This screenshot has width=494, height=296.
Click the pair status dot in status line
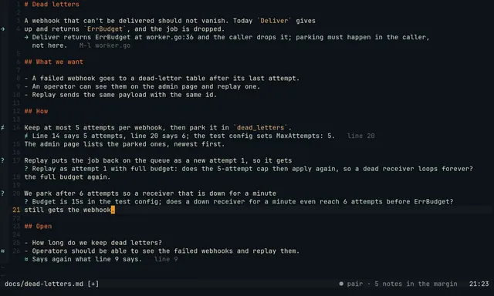(x=341, y=284)
